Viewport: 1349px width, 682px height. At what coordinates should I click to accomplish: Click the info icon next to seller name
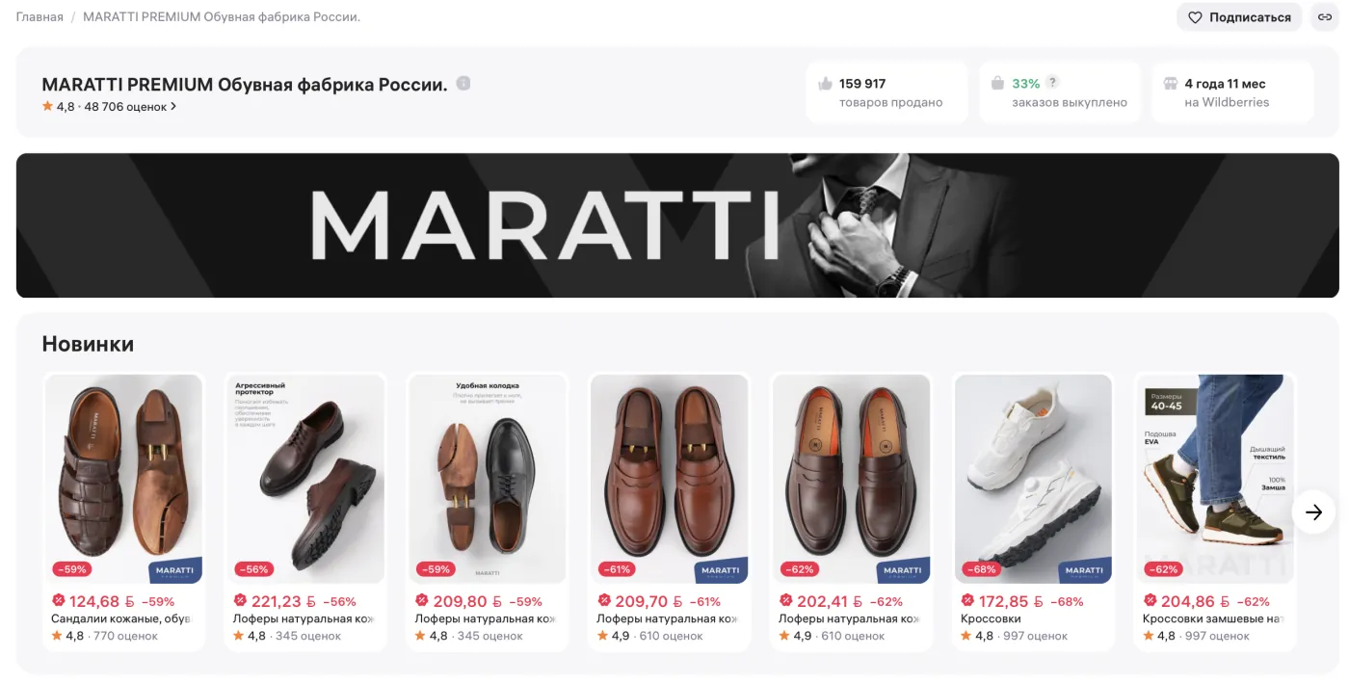pos(463,84)
